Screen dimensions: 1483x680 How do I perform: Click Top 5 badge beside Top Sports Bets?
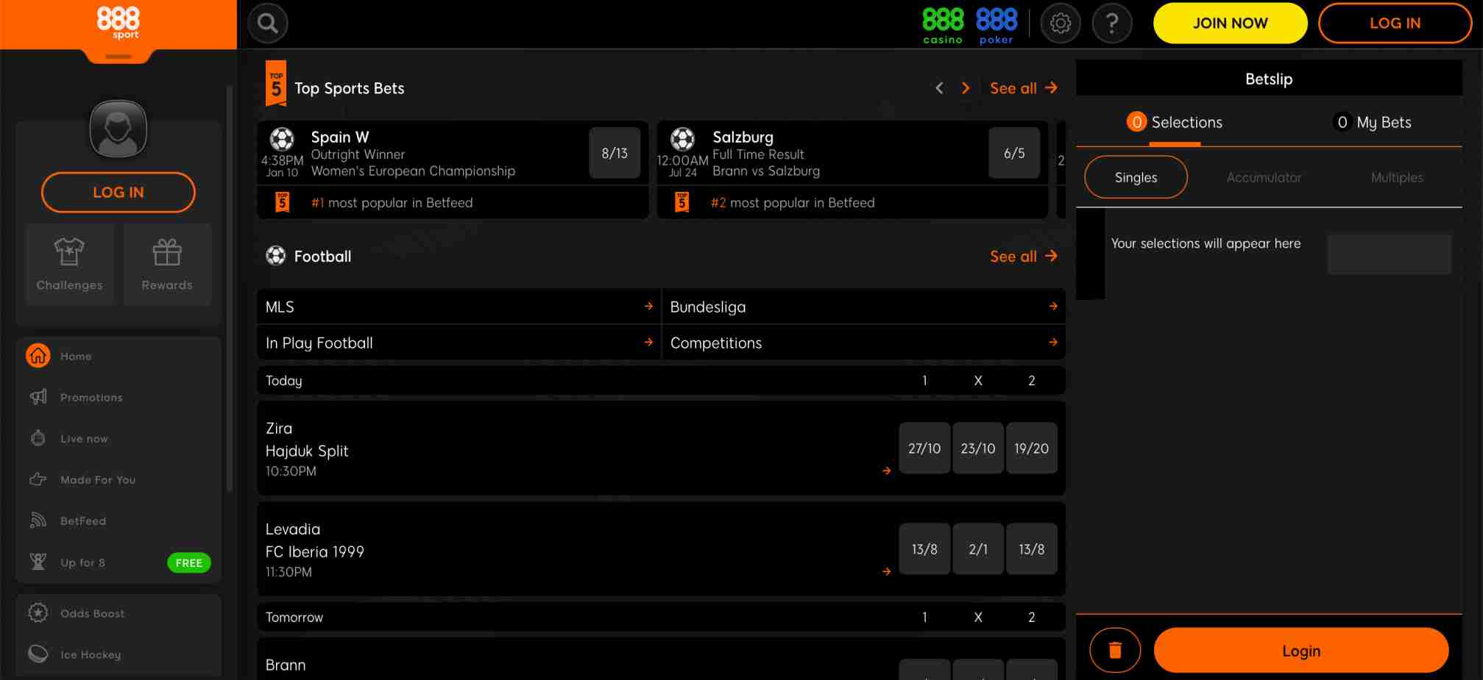pos(276,84)
